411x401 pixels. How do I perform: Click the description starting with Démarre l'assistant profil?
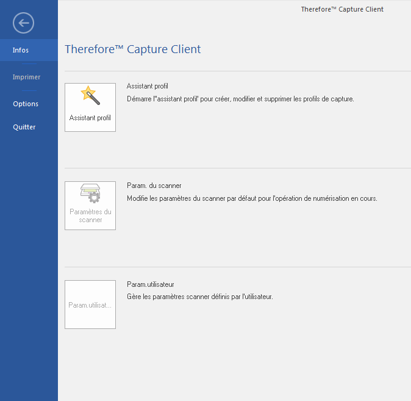240,98
